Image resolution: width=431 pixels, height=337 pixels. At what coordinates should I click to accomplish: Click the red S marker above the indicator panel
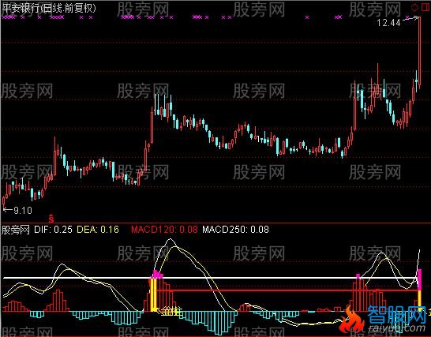(x=51, y=219)
